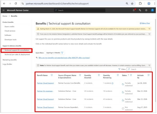The image size is (157, 114).
Task: Expand the yellow warning banner
Action: tap(149, 29)
